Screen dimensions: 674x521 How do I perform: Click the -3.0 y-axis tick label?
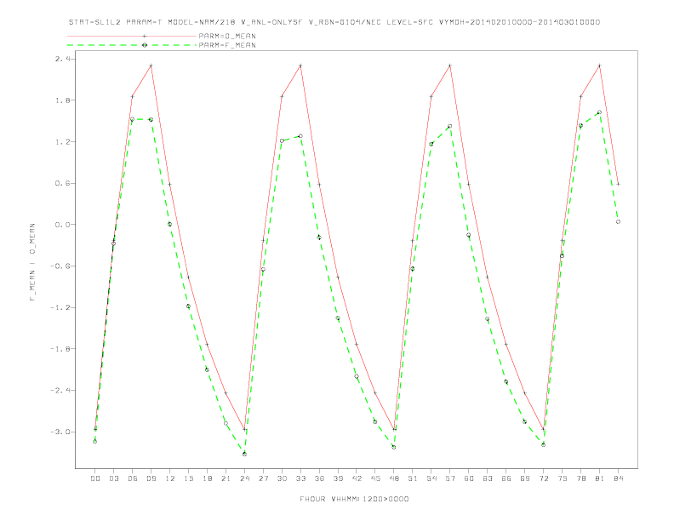tap(60, 432)
